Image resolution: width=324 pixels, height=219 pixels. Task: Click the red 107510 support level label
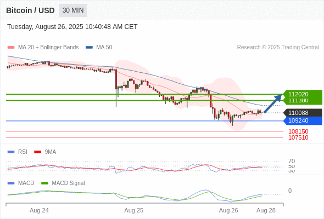(x=298, y=137)
